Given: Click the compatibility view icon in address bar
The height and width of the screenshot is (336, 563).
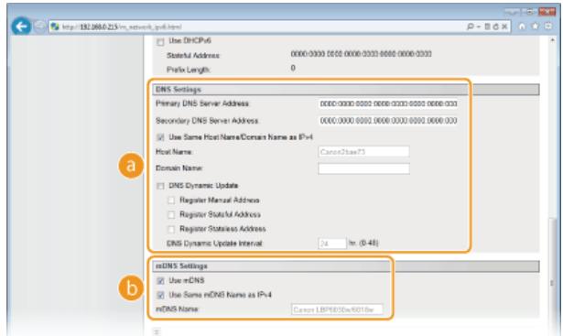Looking at the screenshot, I should [x=488, y=27].
